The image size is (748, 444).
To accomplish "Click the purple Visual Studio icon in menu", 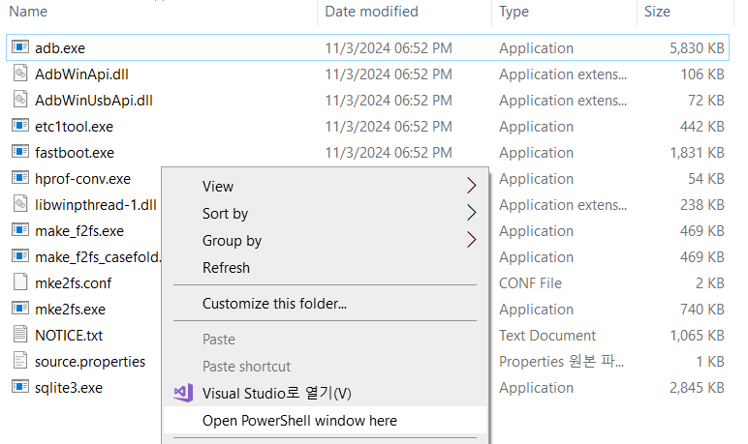I will click(x=183, y=393).
